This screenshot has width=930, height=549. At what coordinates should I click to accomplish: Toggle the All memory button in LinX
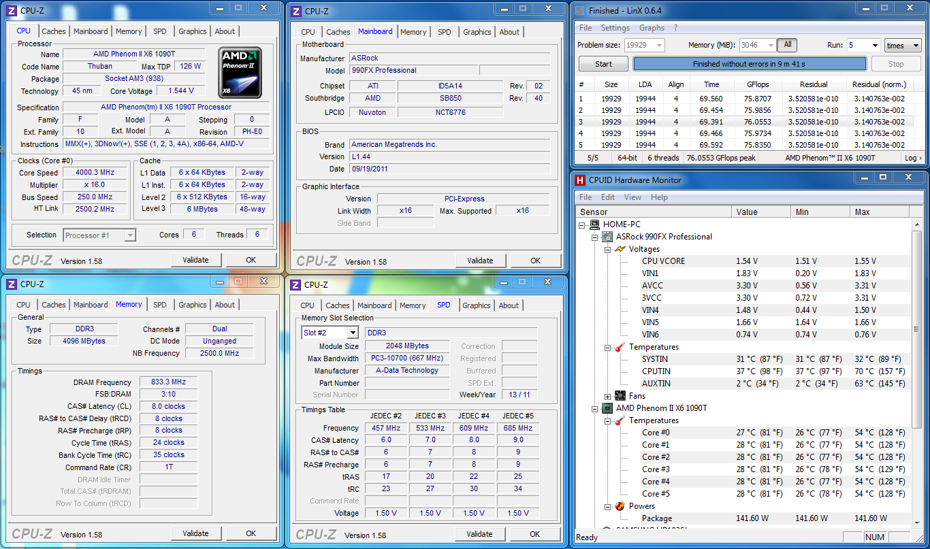pyautogui.click(x=787, y=45)
